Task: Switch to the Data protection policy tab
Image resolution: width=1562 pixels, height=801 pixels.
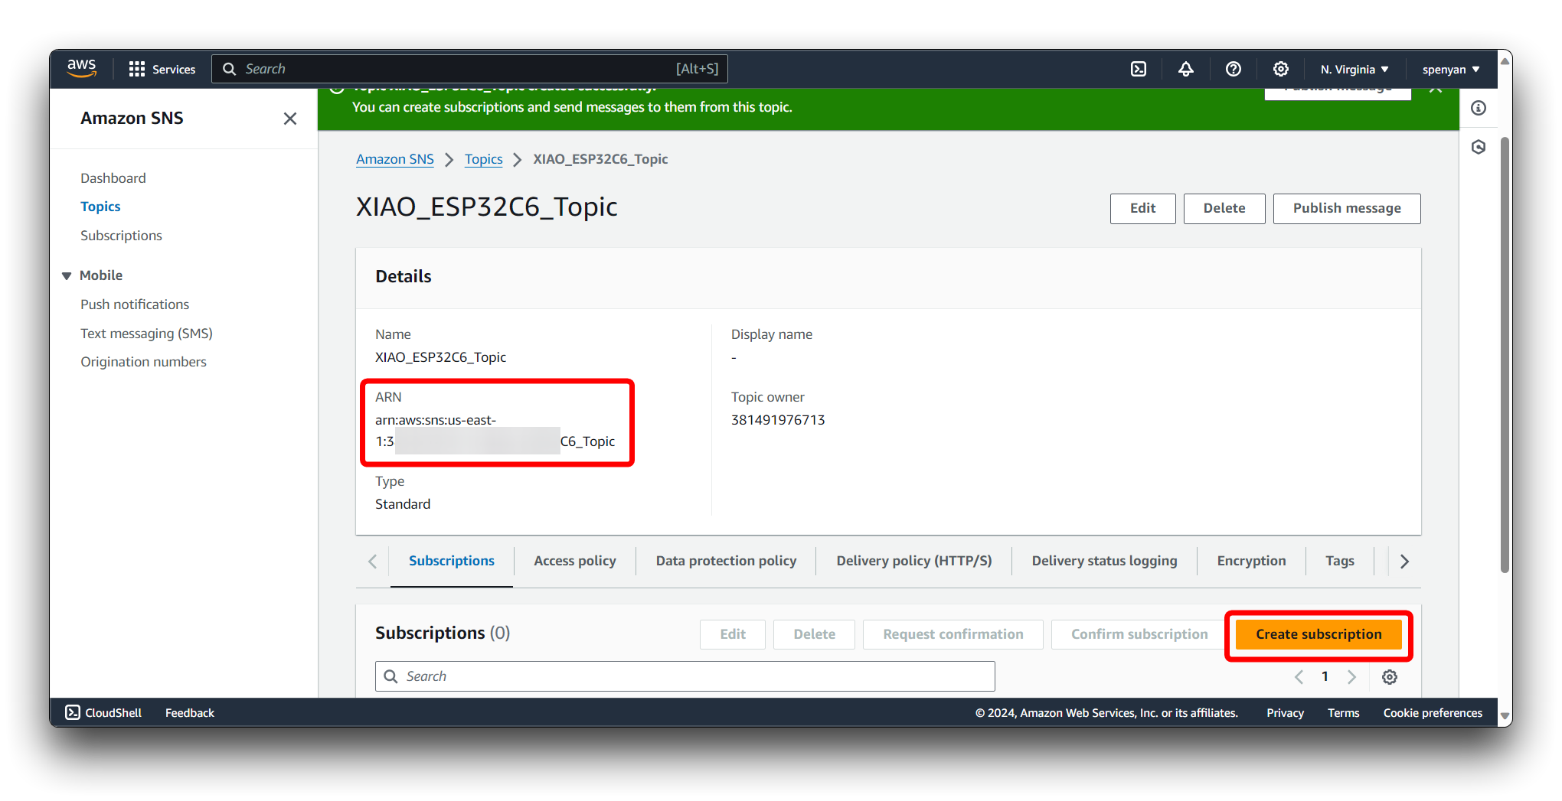Action: tap(726, 561)
